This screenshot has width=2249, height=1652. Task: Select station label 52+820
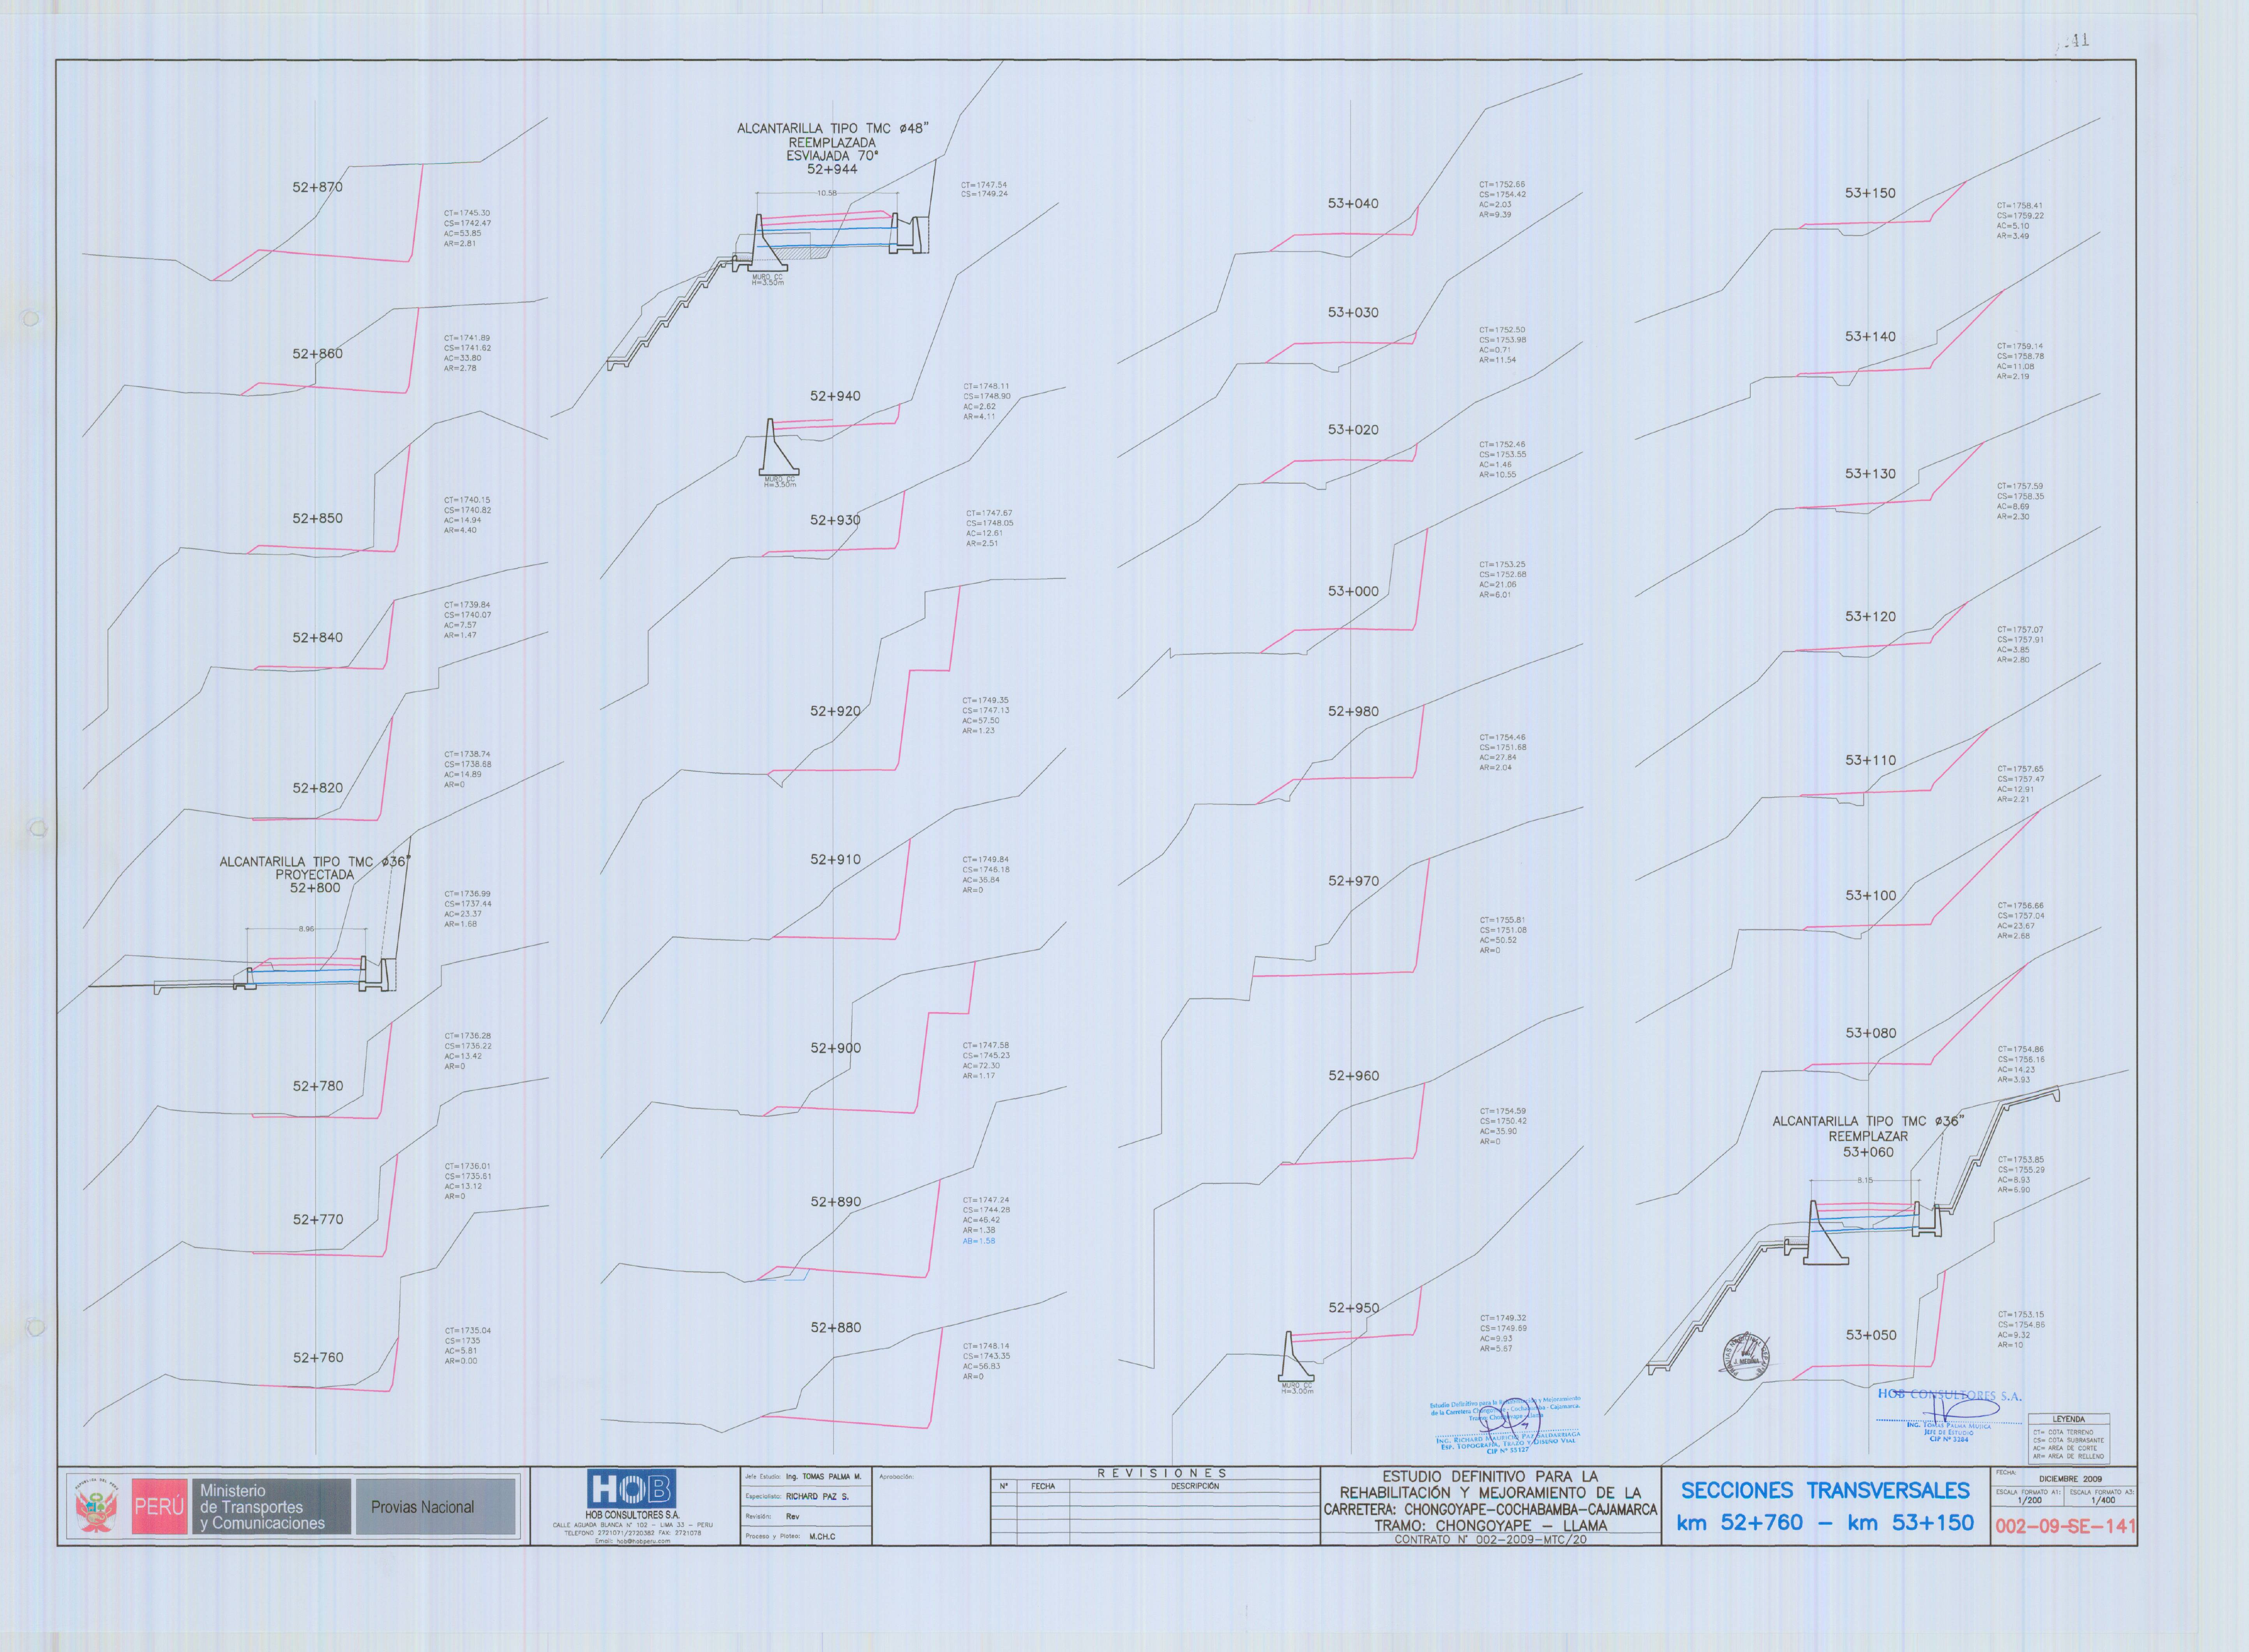317,788
